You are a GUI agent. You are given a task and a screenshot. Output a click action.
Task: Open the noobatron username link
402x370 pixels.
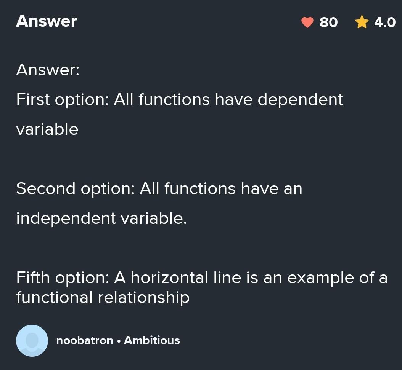[85, 341]
